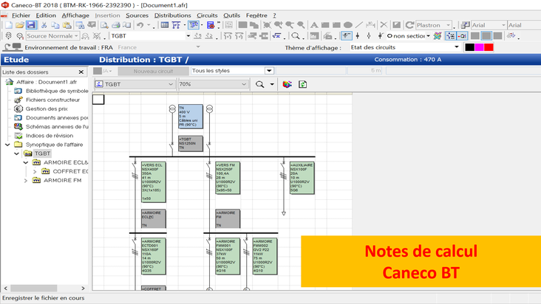Click the Paste clipboard icon
The height and width of the screenshot is (304, 541).
(x=67, y=25)
